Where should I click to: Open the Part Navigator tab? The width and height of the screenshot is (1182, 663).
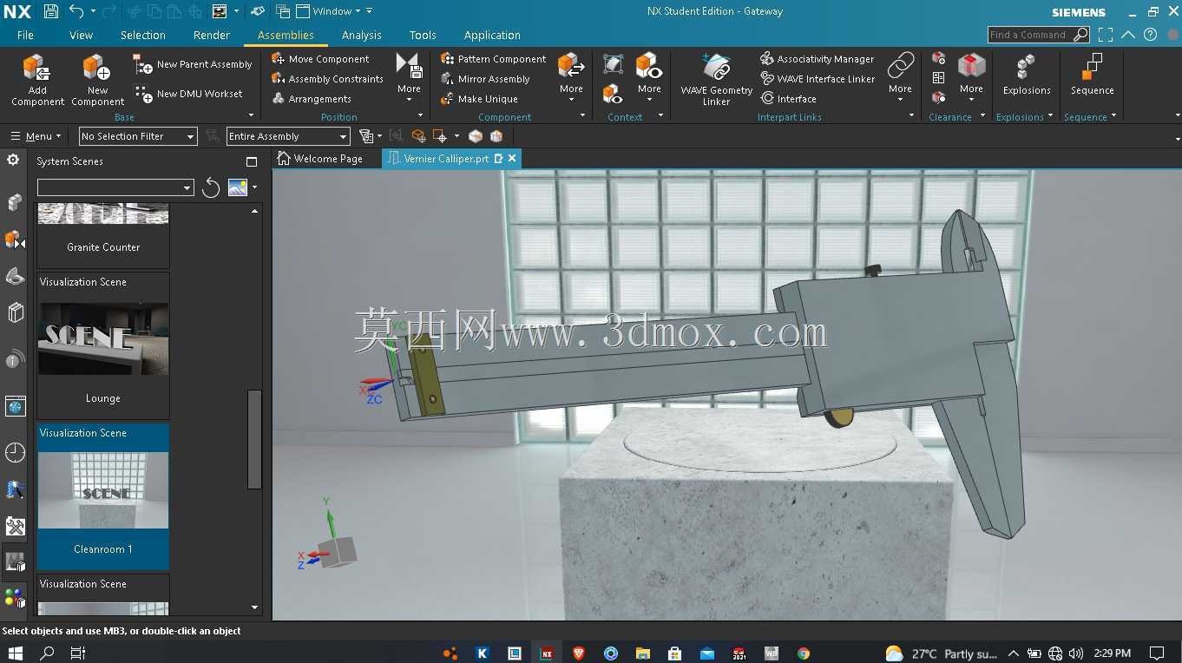point(15,276)
